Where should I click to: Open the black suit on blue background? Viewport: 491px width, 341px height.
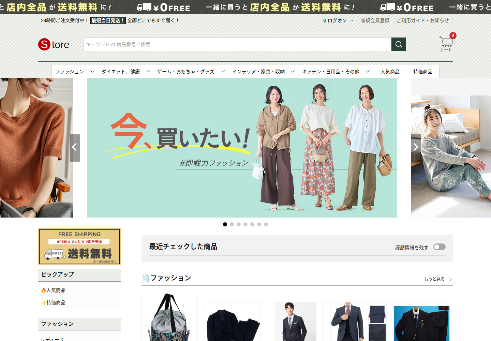click(421, 322)
